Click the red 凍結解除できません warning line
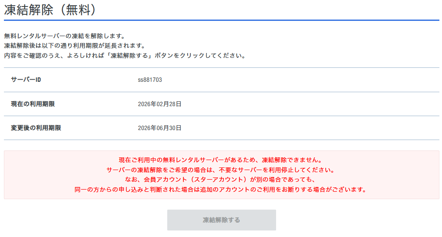The image size is (442, 237). [221, 160]
